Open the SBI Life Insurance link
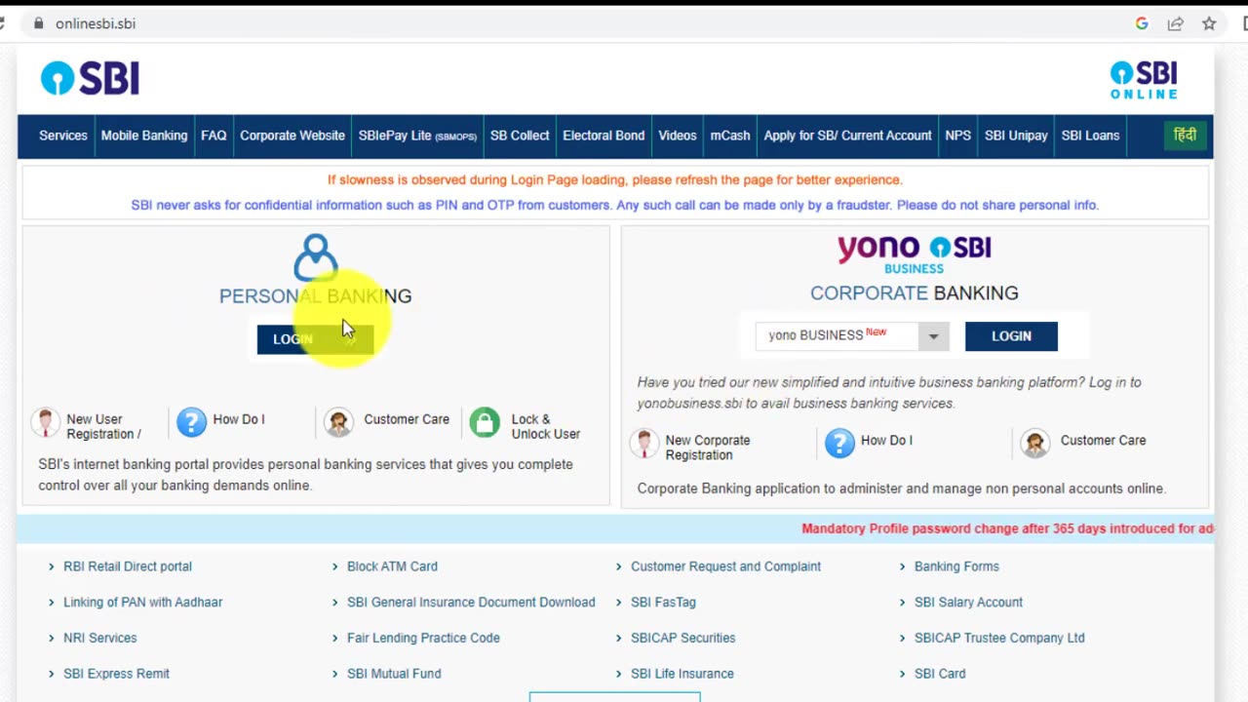Screen dimensions: 1248x702 coord(682,674)
